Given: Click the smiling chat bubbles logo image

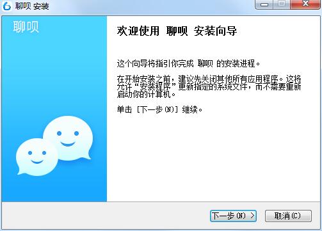Looking at the screenshot, I should pyautogui.click(x=54, y=147).
